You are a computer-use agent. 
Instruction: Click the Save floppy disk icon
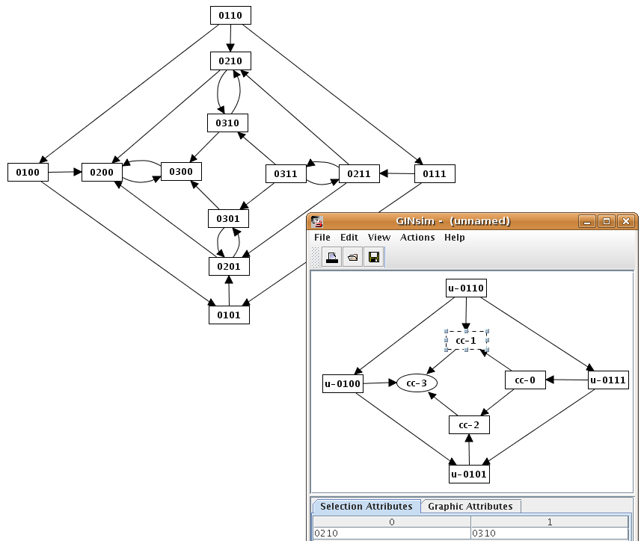click(x=374, y=257)
